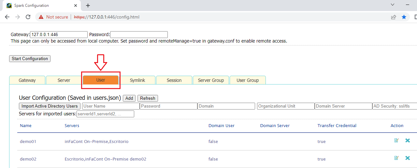This screenshot has width=417, height=168.
Task: Select the demo01 name cell
Action: (28, 141)
